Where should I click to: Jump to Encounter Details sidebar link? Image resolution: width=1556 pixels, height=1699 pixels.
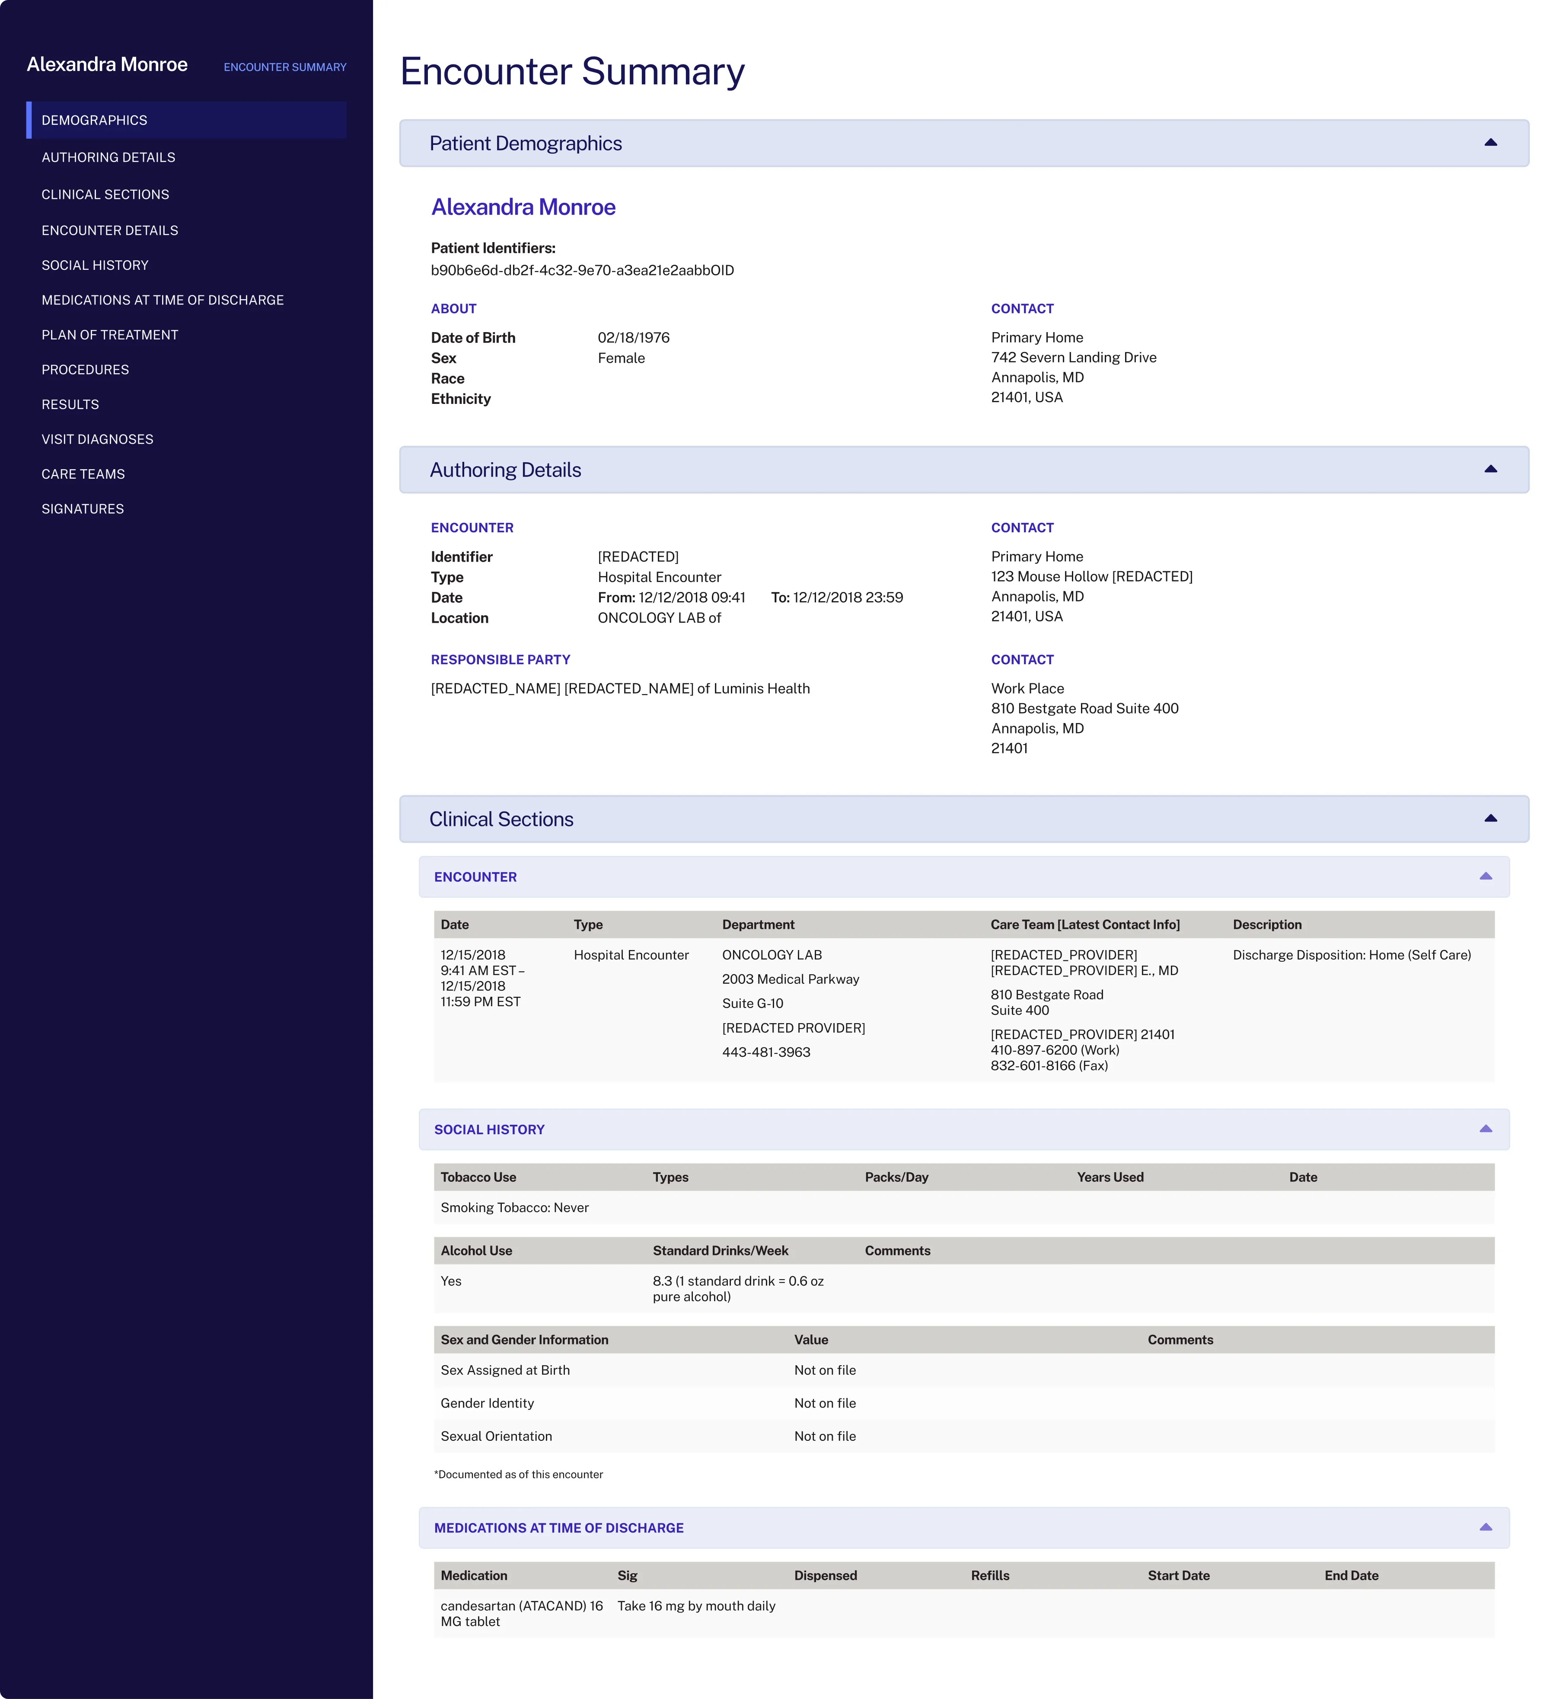[109, 230]
